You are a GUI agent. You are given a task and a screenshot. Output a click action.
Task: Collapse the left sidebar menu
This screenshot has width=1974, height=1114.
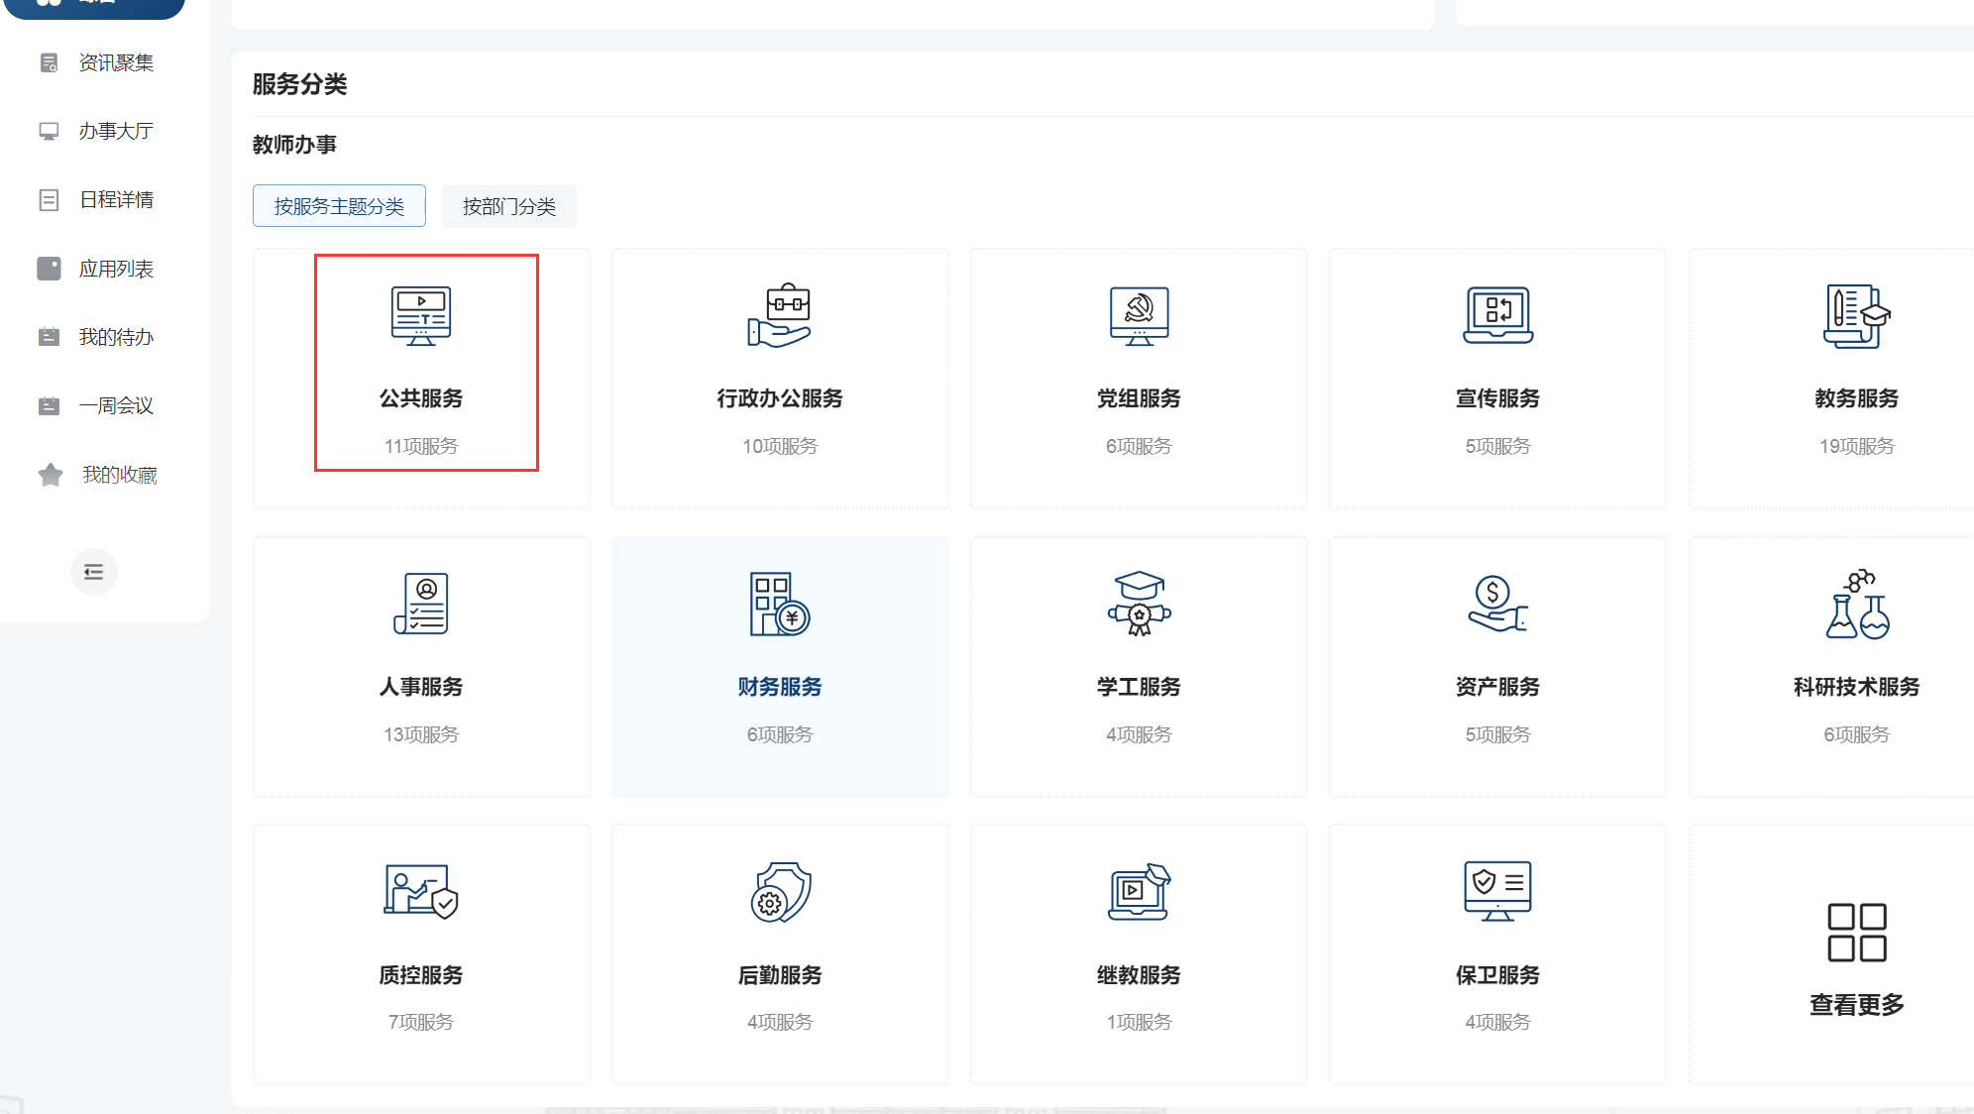tap(93, 572)
